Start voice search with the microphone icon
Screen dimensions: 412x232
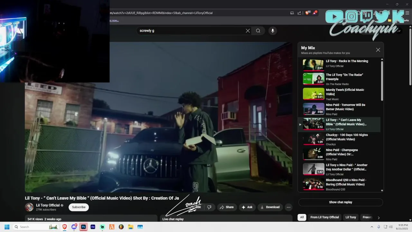coord(273,31)
